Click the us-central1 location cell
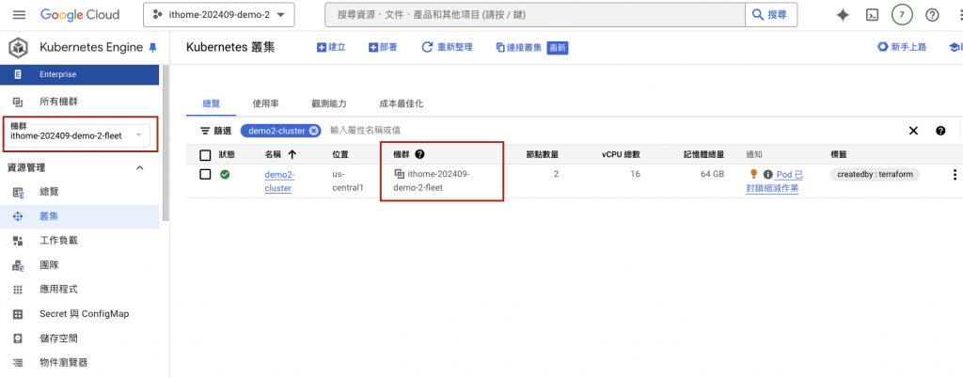Screen dimensions: 963x378 coord(348,181)
